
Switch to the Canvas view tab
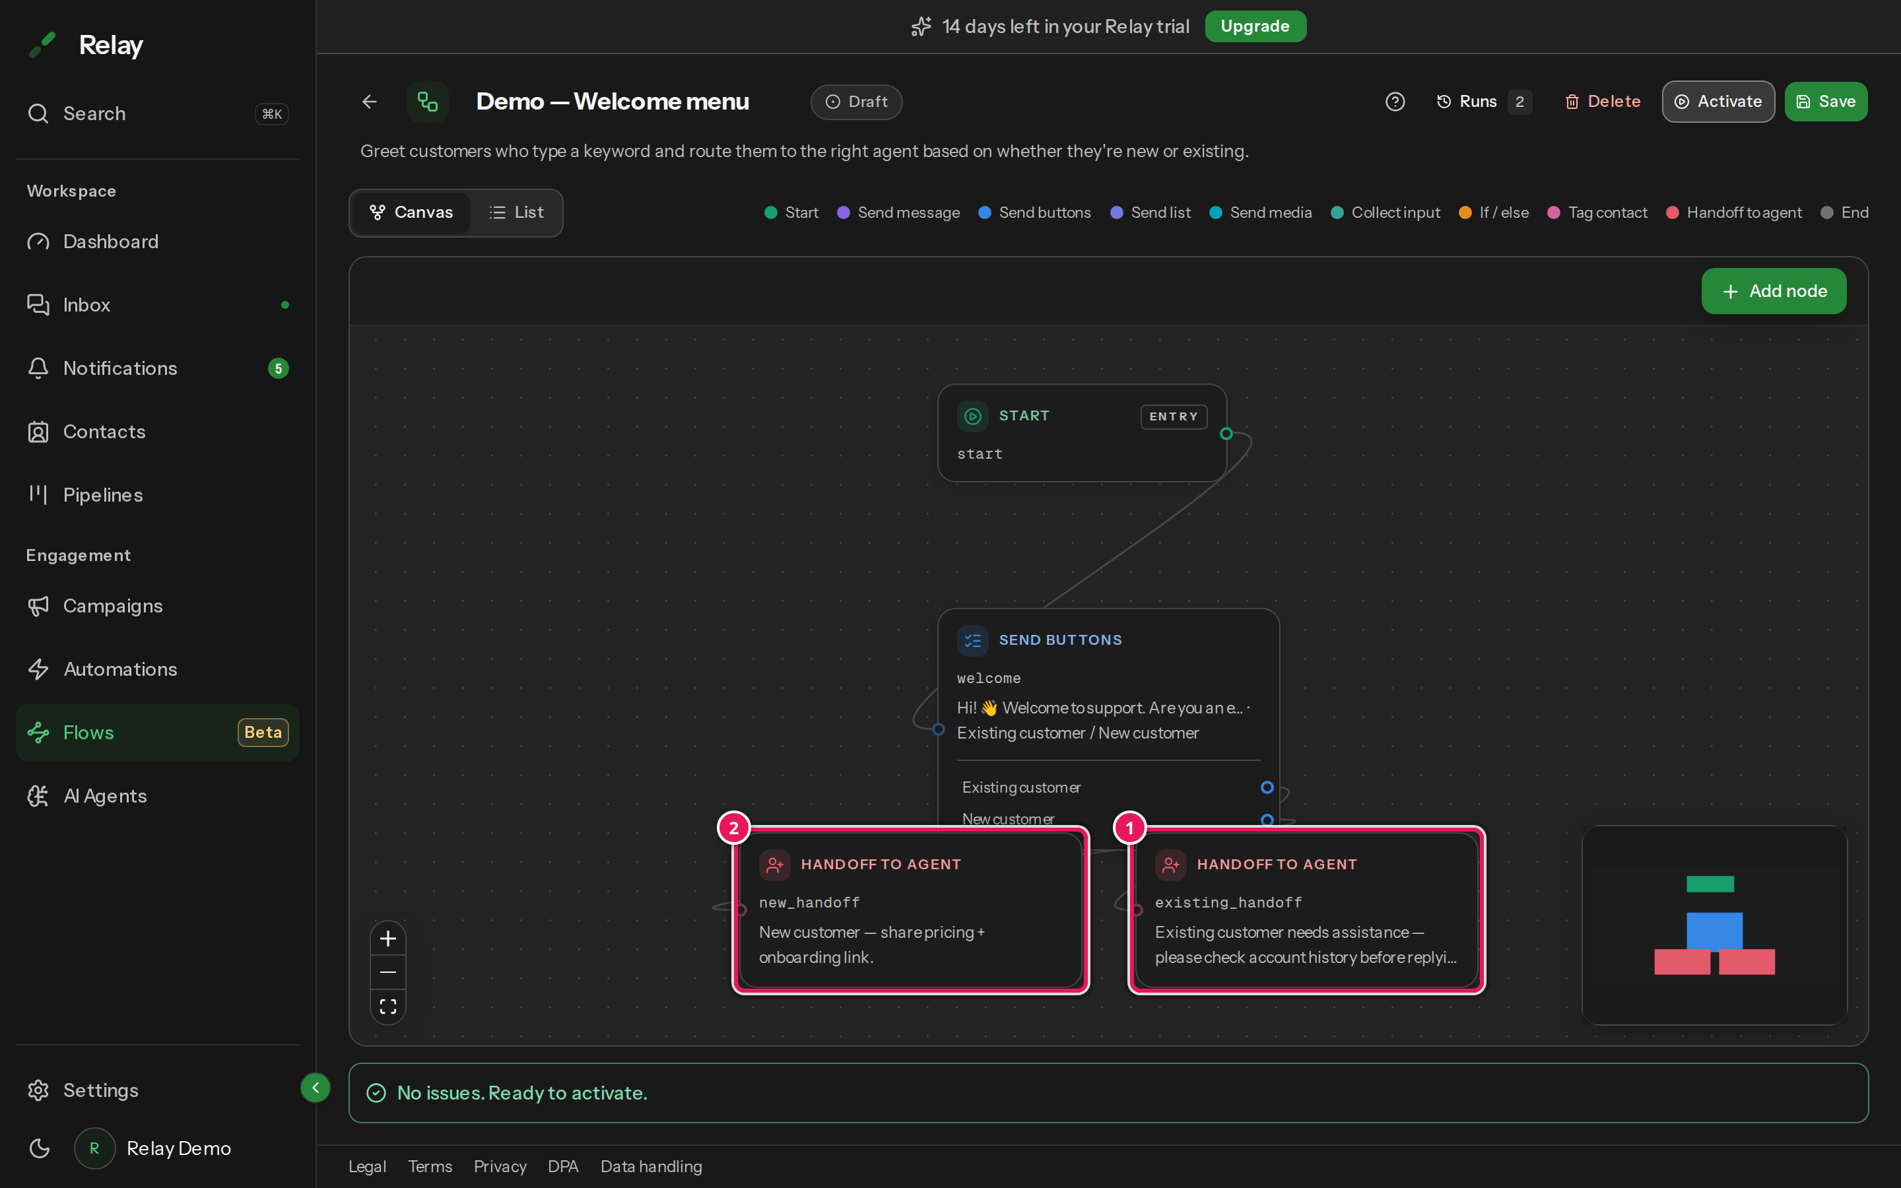tap(412, 212)
